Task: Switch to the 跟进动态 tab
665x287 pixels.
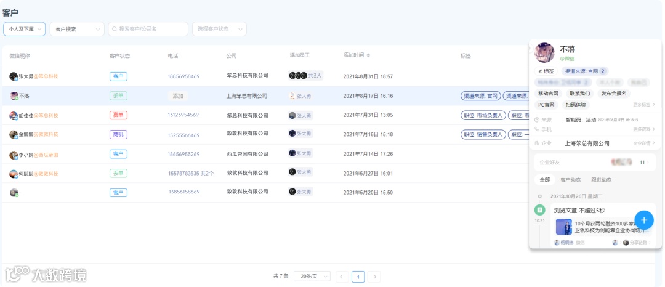Action: [x=602, y=180]
